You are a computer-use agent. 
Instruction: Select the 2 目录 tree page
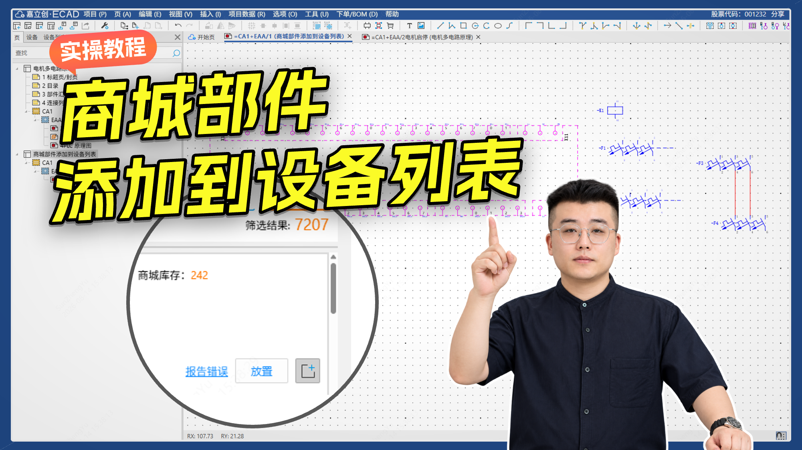pyautogui.click(x=45, y=86)
